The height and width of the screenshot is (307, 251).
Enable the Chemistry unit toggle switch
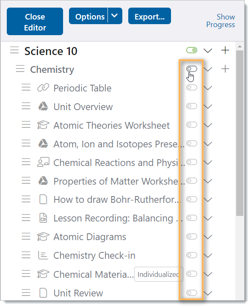pyautogui.click(x=192, y=69)
